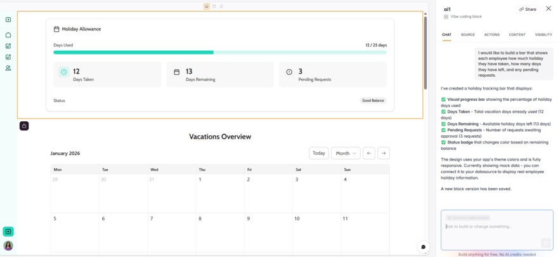Switch to the SOURCE tab
The width and height of the screenshot is (558, 257).
[x=467, y=35]
